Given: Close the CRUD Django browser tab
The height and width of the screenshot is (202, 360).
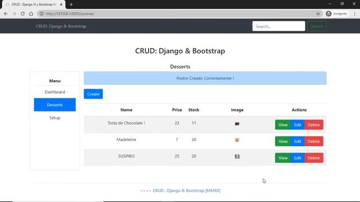Looking at the screenshot, I should click(61, 4).
